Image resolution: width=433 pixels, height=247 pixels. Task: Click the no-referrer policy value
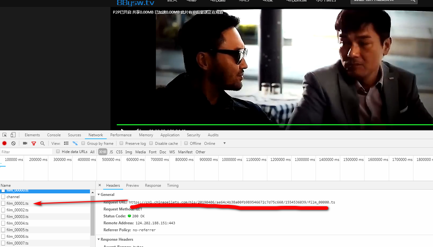144,230
